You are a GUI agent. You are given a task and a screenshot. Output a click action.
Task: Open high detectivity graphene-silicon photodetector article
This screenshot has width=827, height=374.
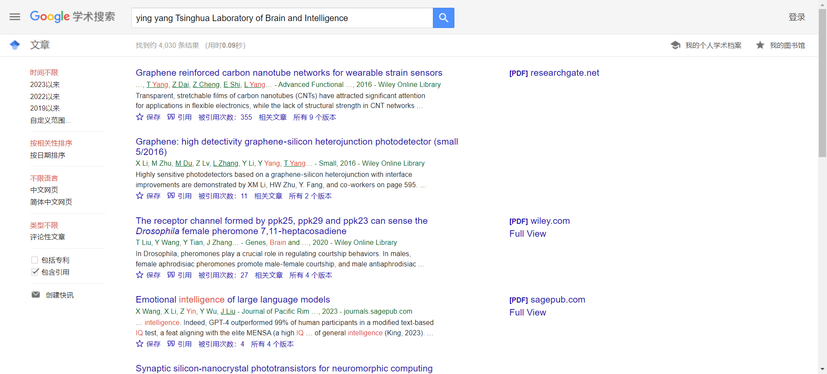coord(297,147)
